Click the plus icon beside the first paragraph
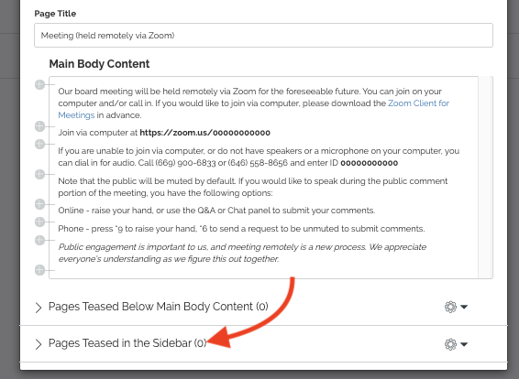This screenshot has width=519, height=379. pyautogui.click(x=39, y=84)
